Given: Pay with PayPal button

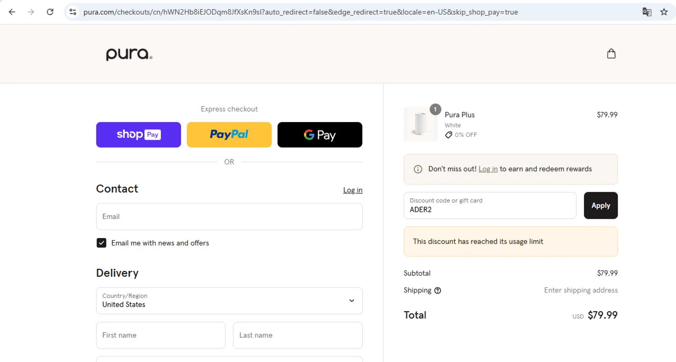Looking at the screenshot, I should coord(229,135).
